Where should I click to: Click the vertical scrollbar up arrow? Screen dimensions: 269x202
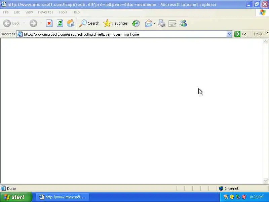pos(265,41)
